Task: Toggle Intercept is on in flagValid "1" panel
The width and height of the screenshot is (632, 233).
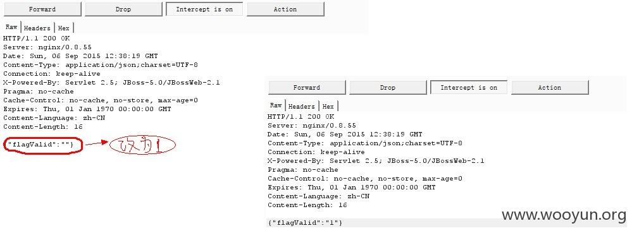Action: click(469, 87)
